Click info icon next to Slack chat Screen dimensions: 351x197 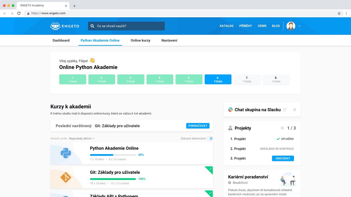click(x=295, y=110)
